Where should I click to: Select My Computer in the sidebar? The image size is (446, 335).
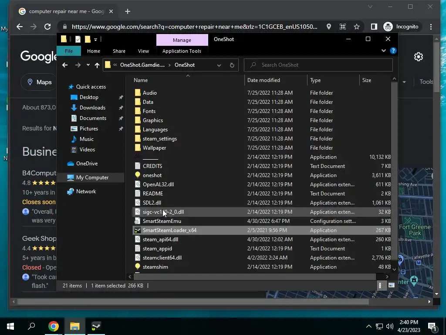pyautogui.click(x=92, y=178)
